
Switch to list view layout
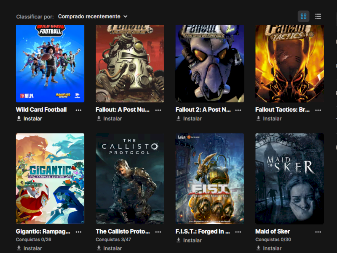click(x=318, y=16)
